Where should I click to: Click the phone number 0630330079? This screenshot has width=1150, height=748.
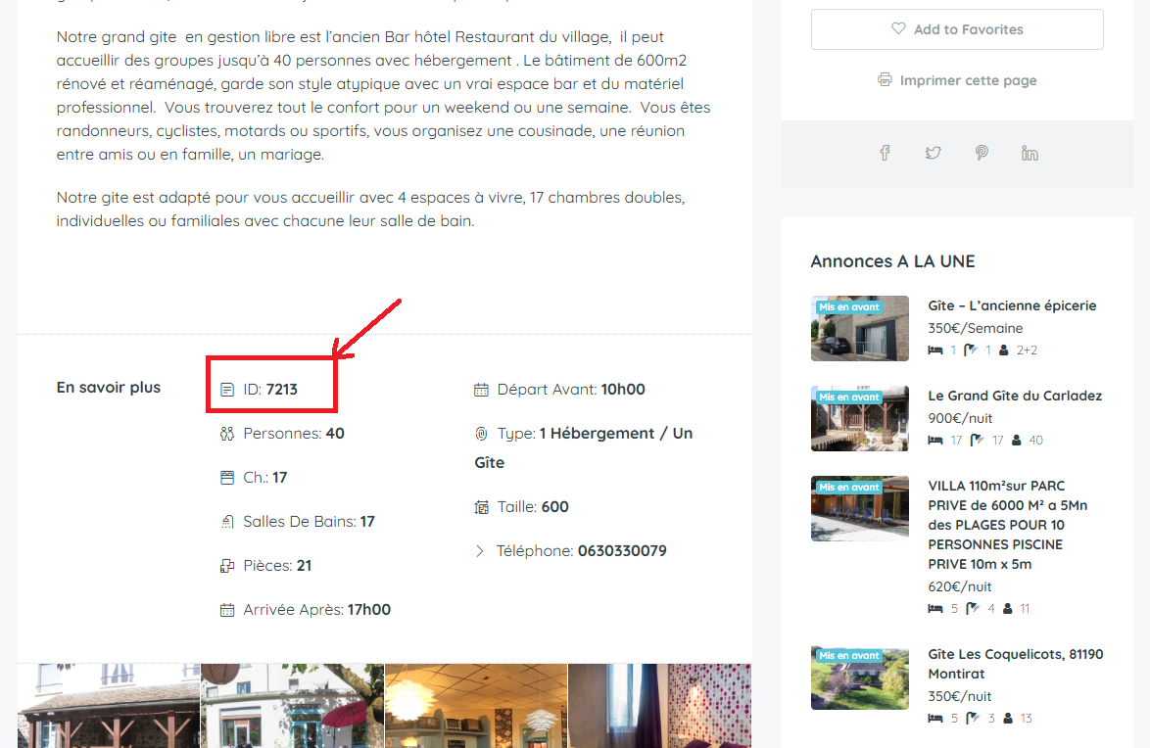(622, 551)
